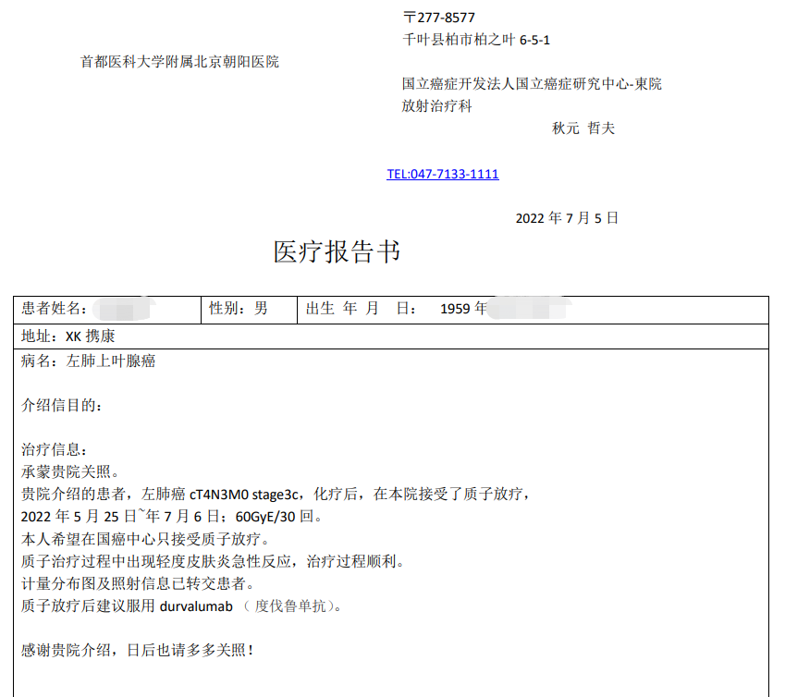The width and height of the screenshot is (785, 697).
Task: Click the 首都医科大学附属北京朝阳医院 header text
Action: coord(179,62)
